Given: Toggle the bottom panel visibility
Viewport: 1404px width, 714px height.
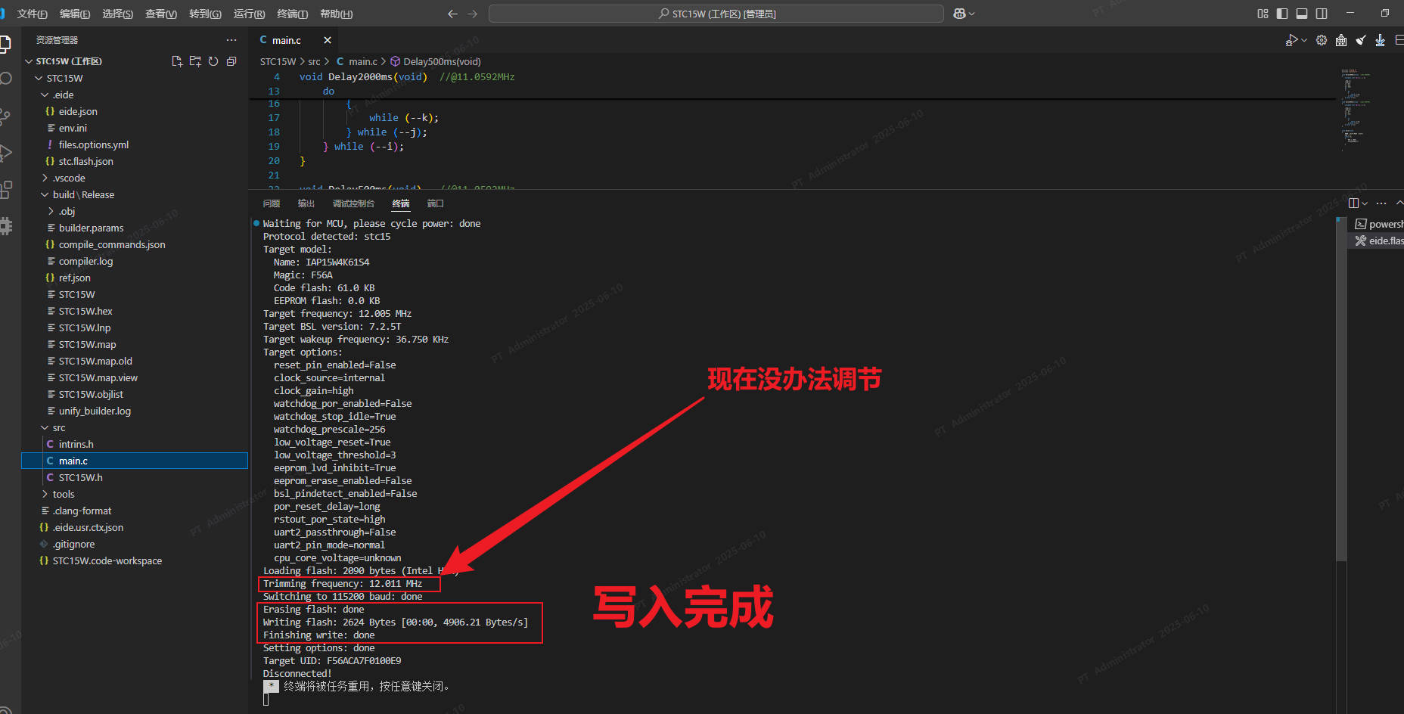Looking at the screenshot, I should click(1302, 14).
